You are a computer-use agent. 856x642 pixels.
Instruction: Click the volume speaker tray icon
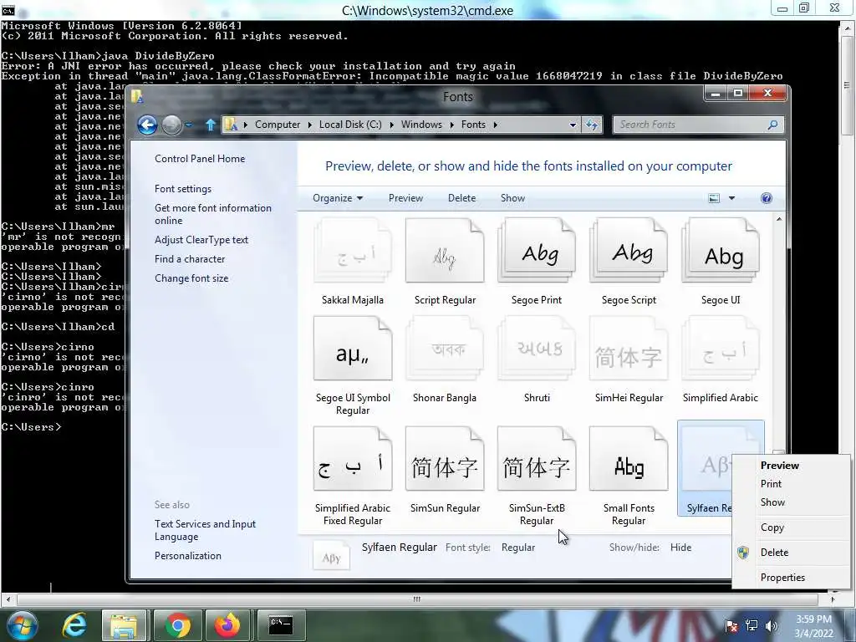(x=772, y=625)
